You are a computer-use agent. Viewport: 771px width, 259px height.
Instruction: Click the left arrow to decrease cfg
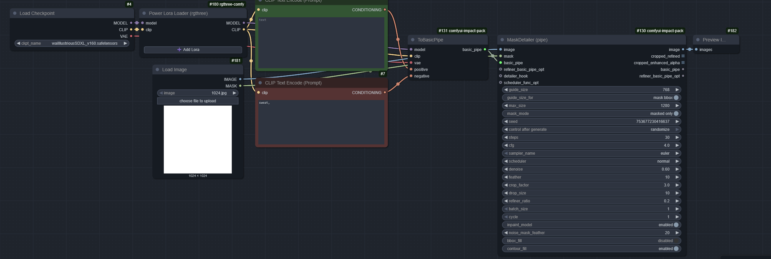click(506, 145)
